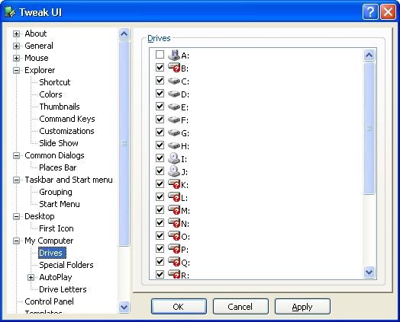Viewport: 400px width, 322px height.
Task: Select the CD-ROM drive icon for J:
Action: pos(174,171)
